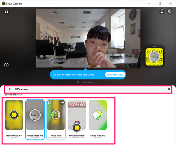
Task: Click the webcam preview video
Action: 88,38
